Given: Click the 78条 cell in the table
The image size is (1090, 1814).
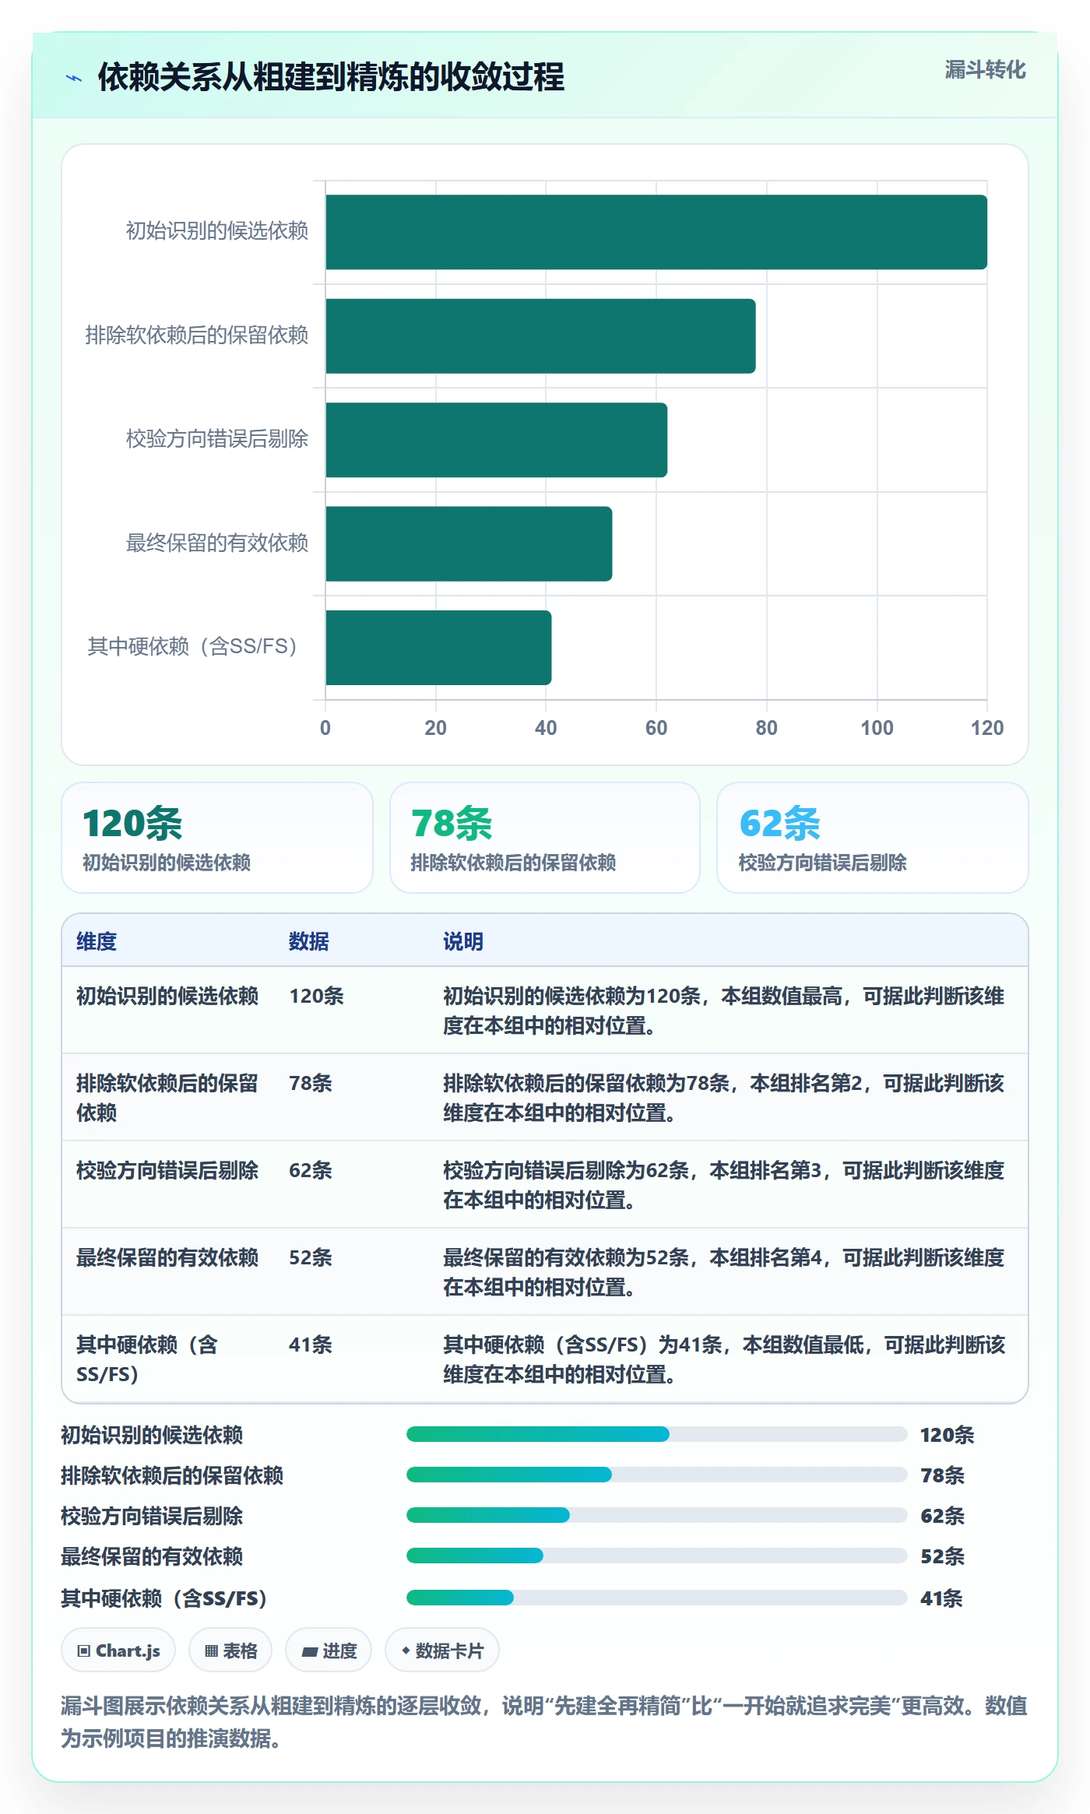Looking at the screenshot, I should [x=311, y=1083].
